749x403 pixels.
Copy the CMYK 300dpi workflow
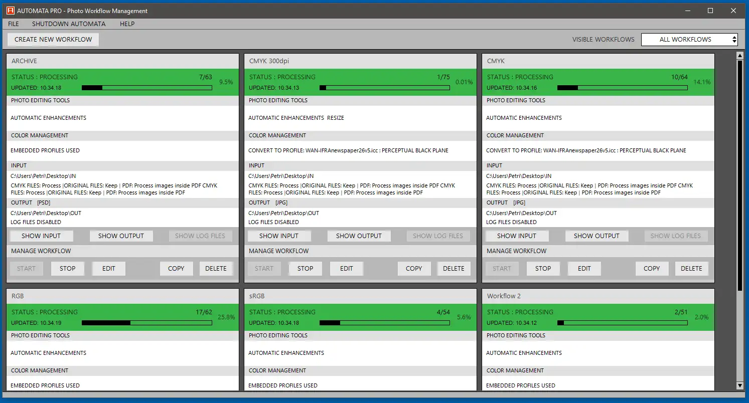click(414, 269)
